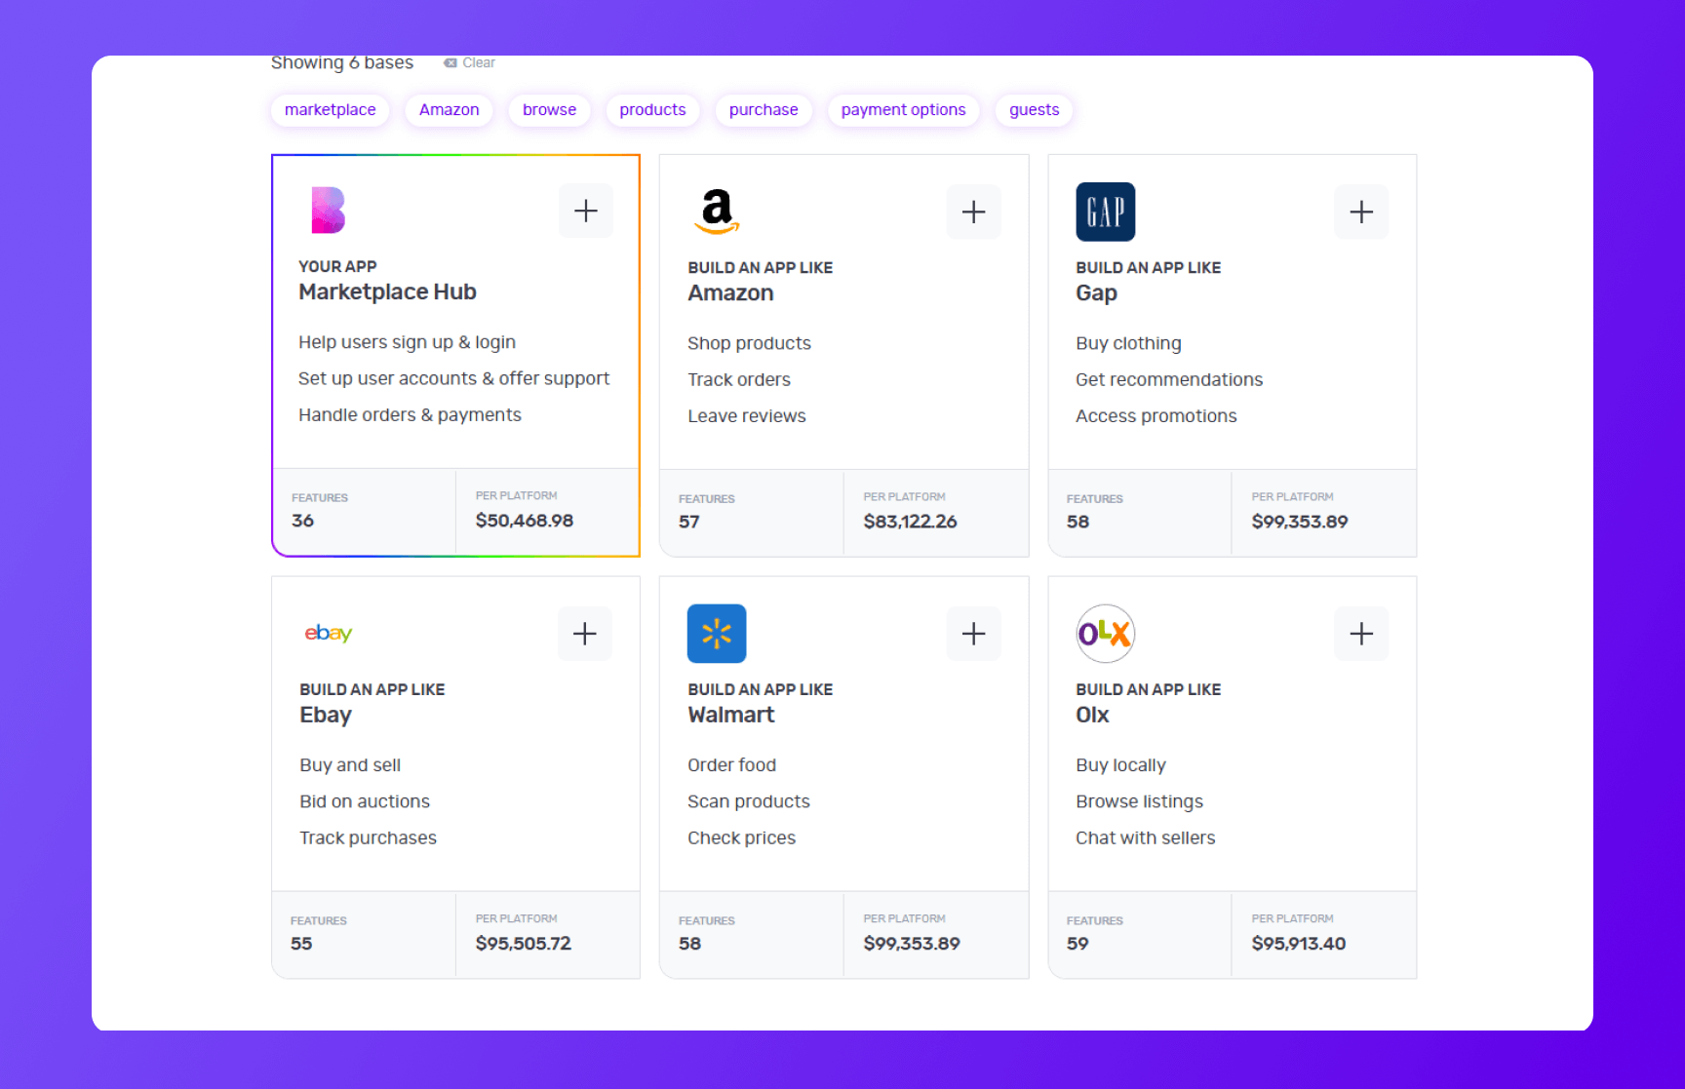Click the $99,353.89 price on Walmart card
1685x1089 pixels.
(x=911, y=944)
